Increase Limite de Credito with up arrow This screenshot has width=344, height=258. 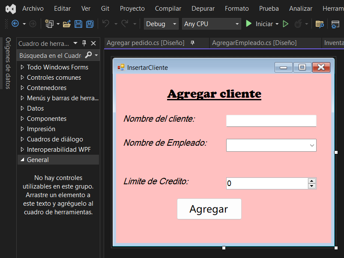312,181
